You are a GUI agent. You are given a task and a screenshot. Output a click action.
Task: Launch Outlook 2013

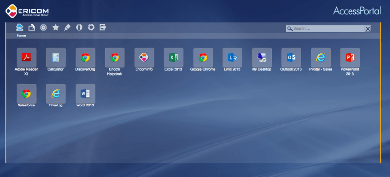coord(291,57)
